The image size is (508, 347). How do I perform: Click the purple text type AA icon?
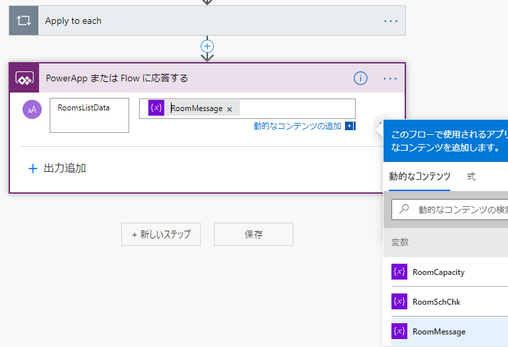[x=32, y=109]
